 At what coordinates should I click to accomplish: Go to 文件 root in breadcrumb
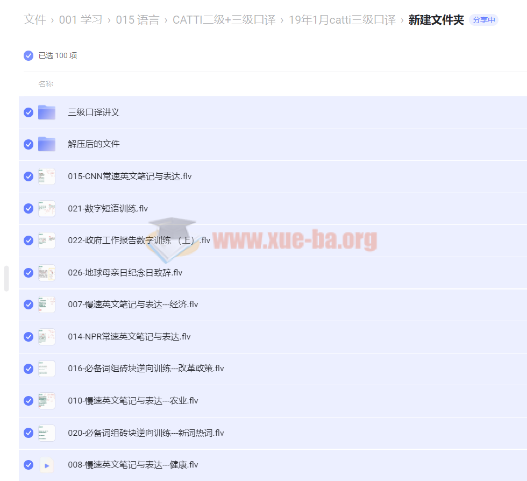(34, 20)
